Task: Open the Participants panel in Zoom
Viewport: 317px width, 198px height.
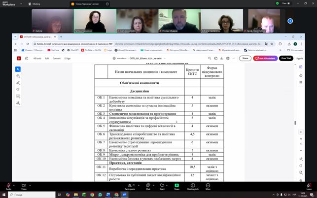Action: coord(130,186)
